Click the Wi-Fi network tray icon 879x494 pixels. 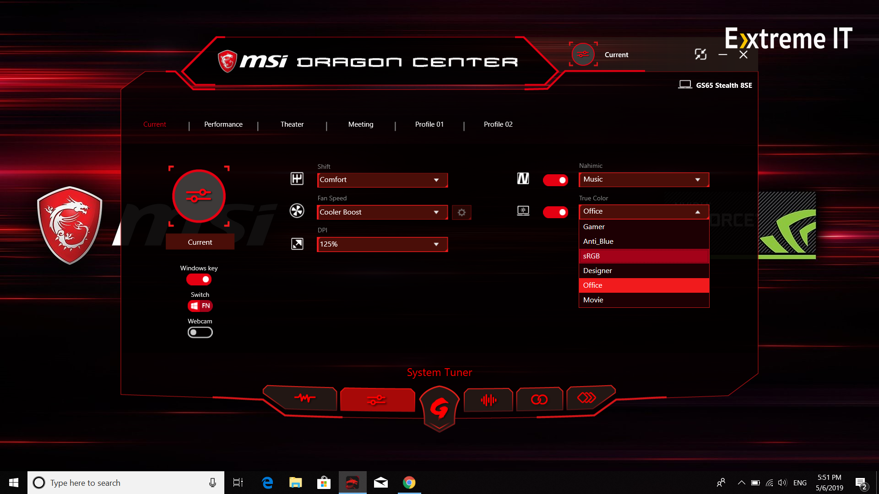tap(769, 483)
